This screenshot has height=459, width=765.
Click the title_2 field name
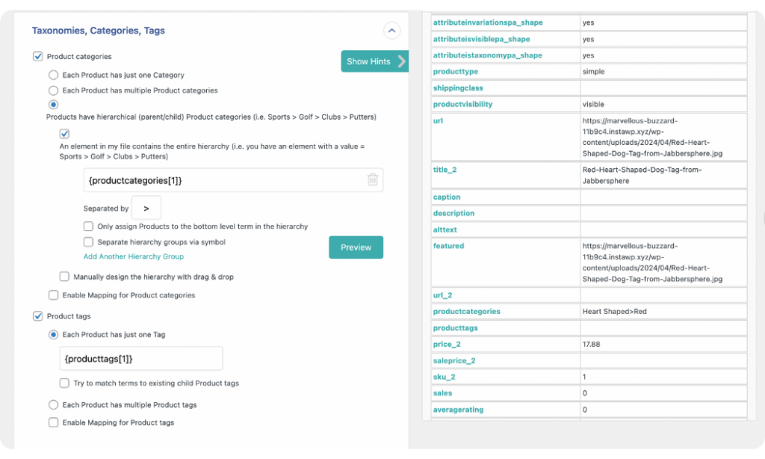(445, 170)
